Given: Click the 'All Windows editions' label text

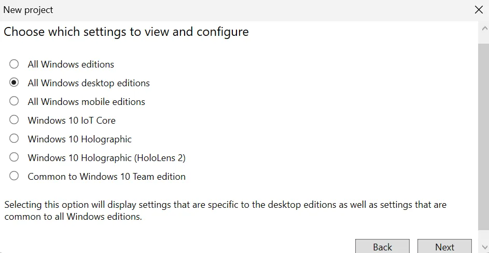Looking at the screenshot, I should pyautogui.click(x=71, y=64).
